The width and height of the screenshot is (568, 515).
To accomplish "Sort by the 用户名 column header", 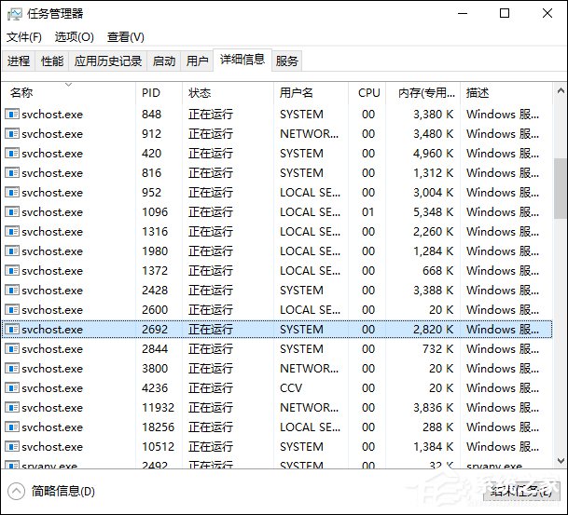I will click(311, 92).
